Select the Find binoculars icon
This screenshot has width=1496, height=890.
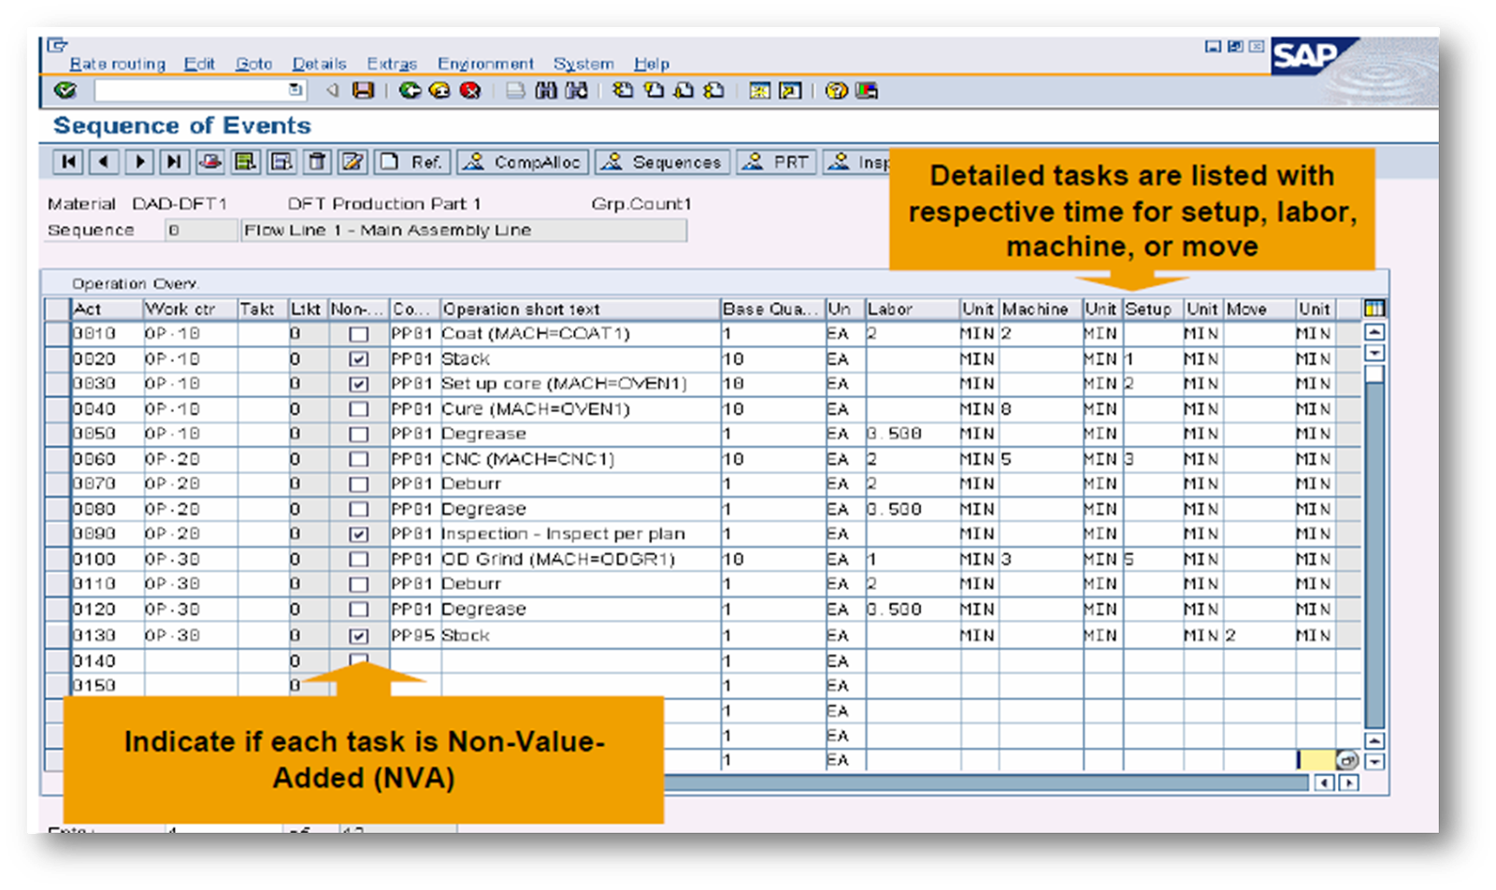tap(546, 91)
